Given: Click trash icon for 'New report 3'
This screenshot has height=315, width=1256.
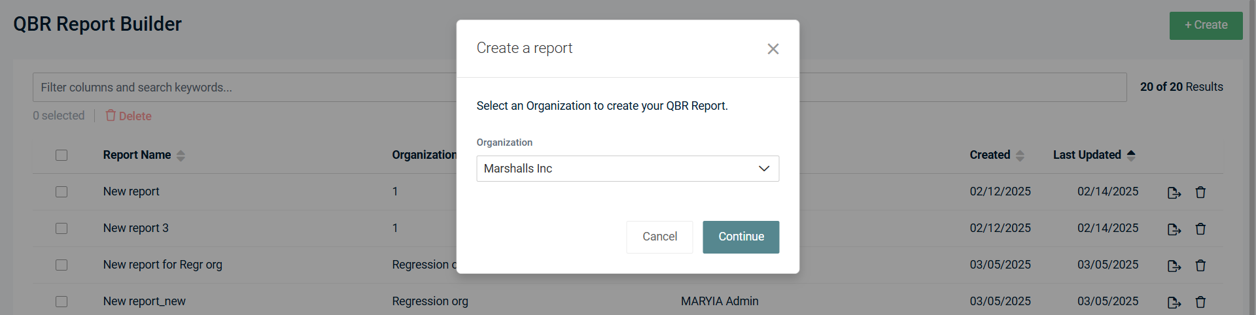Looking at the screenshot, I should click(1200, 229).
